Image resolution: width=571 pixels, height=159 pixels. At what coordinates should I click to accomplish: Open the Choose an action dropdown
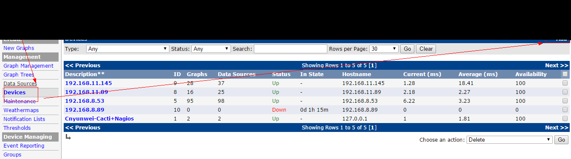click(510, 140)
